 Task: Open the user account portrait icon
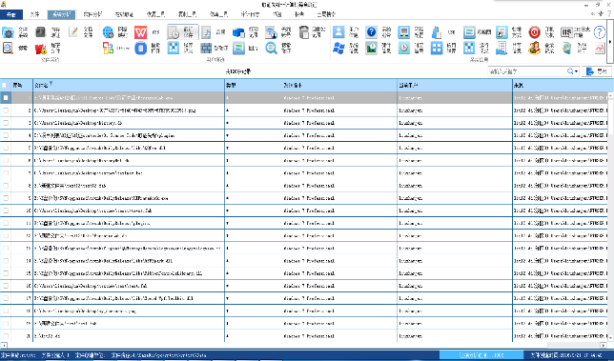[x=338, y=32]
